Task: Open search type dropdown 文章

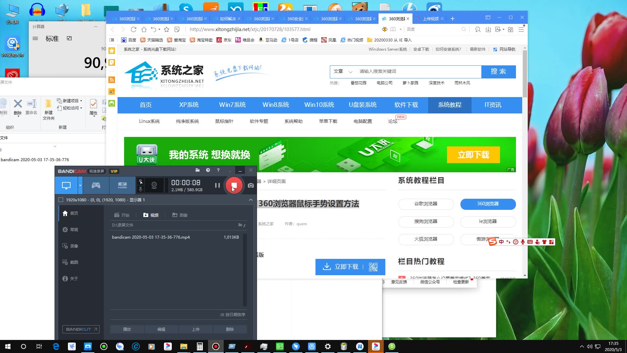Action: 343,72
